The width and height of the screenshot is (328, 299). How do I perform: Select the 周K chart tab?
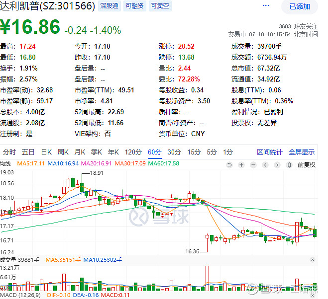(63, 152)
